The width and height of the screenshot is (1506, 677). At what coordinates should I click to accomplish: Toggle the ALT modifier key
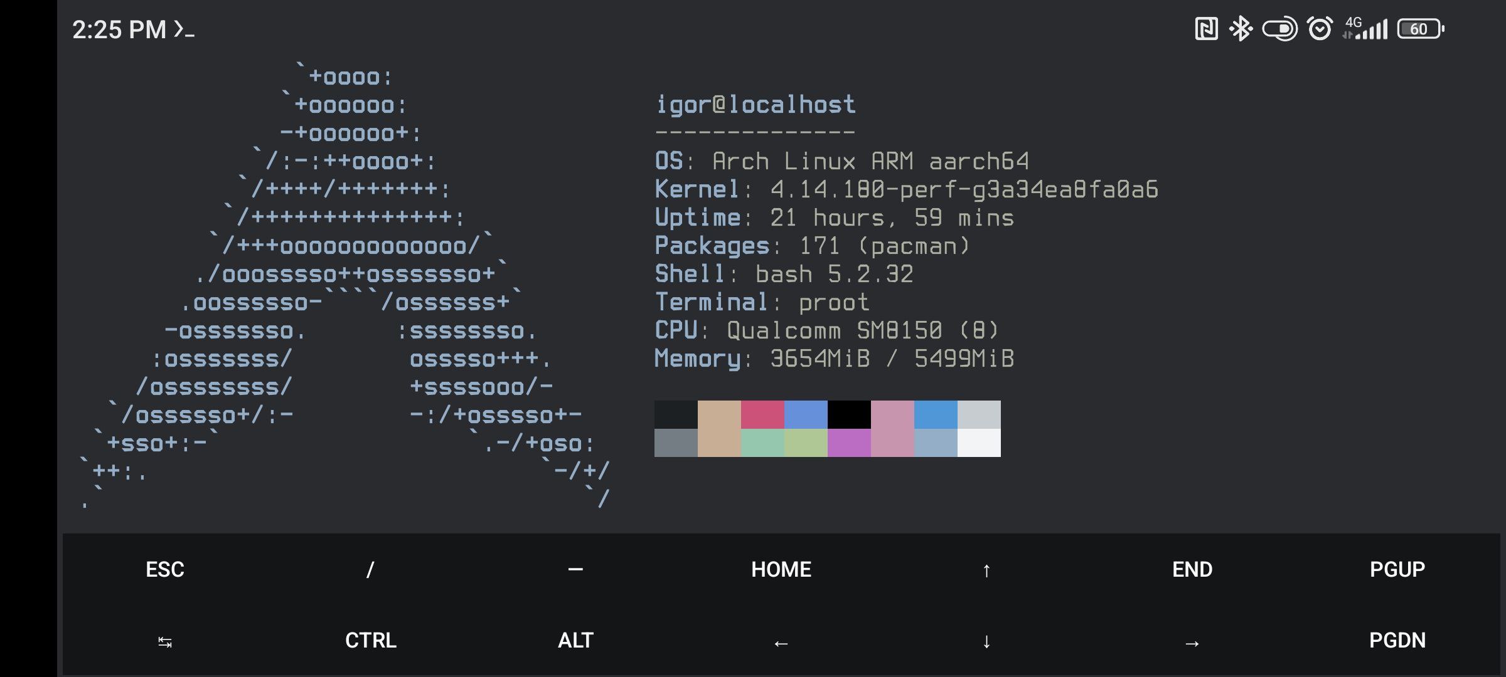(x=575, y=640)
